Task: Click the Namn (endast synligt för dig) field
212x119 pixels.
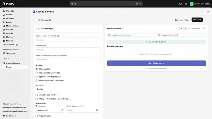Action: tap(68, 40)
